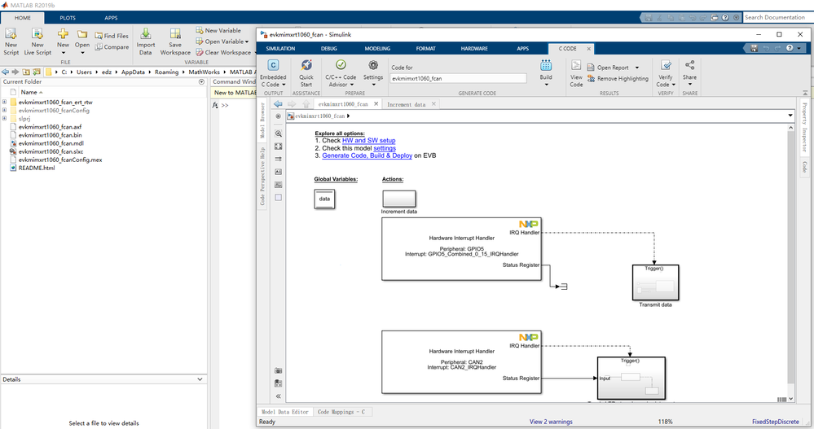Click the Embedded C Code icon

(x=273, y=65)
